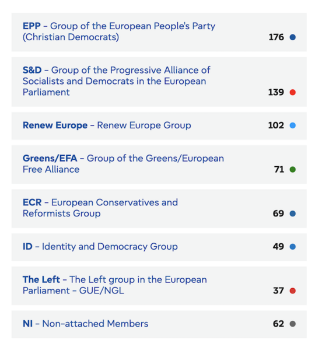Click the S&D seat count 139
This screenshot has height=350, width=315.
[x=276, y=92]
